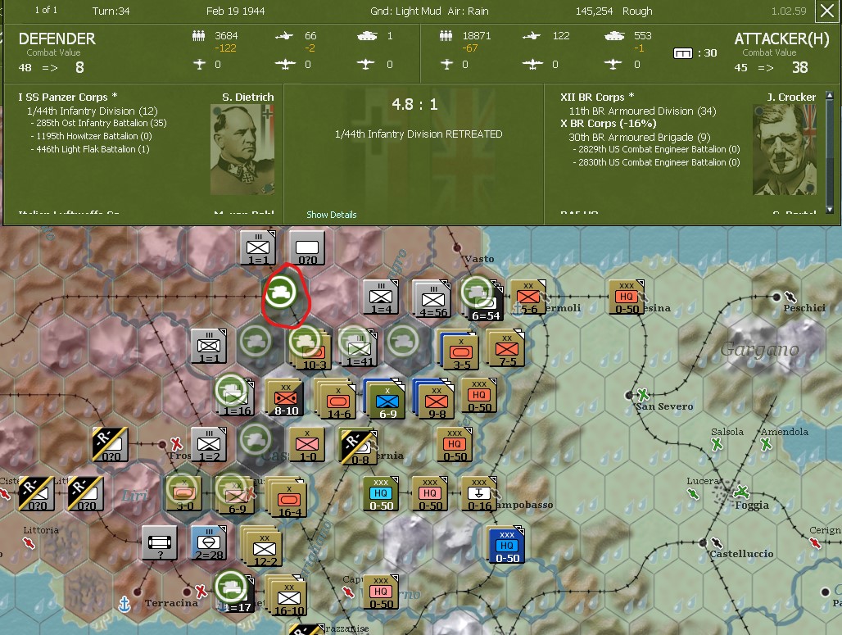842x635 pixels.
Task: Select 1195th Howitzer Battalion entry
Action: [94, 136]
